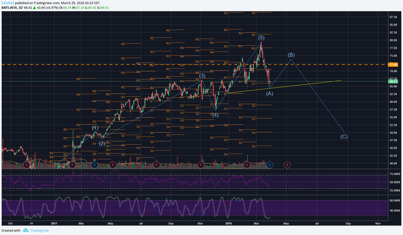Select the projected wave (C) label

[344, 137]
